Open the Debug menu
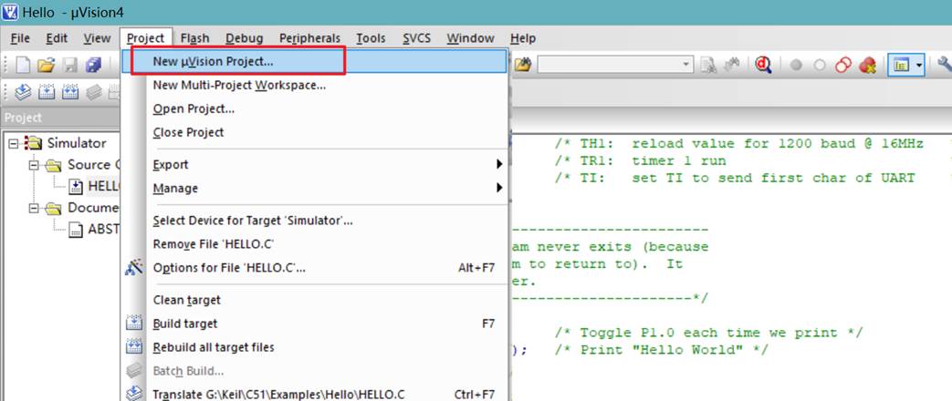The height and width of the screenshot is (401, 952). (x=244, y=38)
